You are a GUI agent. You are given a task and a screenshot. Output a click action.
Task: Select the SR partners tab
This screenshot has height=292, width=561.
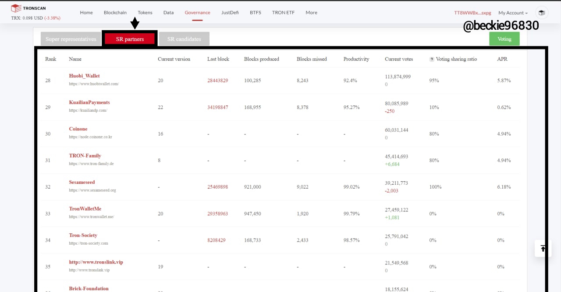(130, 39)
